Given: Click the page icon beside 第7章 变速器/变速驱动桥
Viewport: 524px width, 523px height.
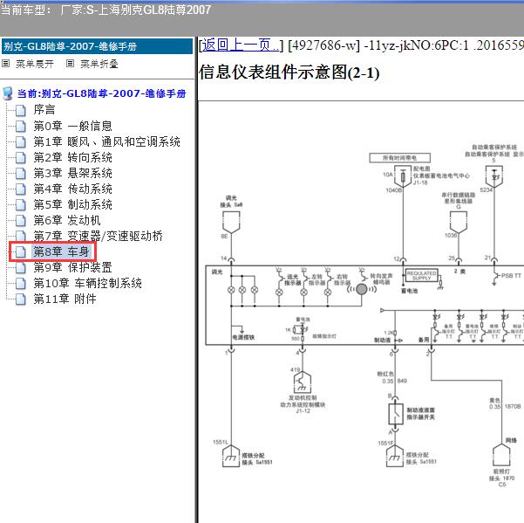Looking at the screenshot, I should 21,236.
